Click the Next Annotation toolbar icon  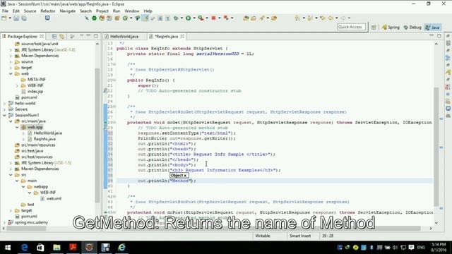click(x=297, y=18)
